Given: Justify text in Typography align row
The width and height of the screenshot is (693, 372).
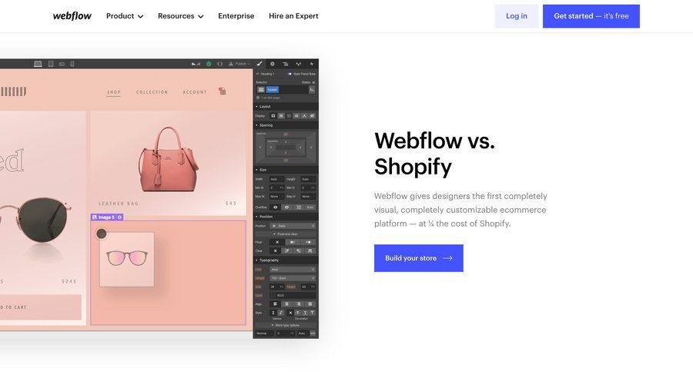Looking at the screenshot, I should pos(310,304).
